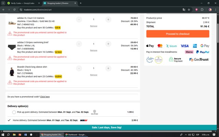This screenshot has width=219, height=137.
Task: Click the VISA logo
Action: [185, 46]
